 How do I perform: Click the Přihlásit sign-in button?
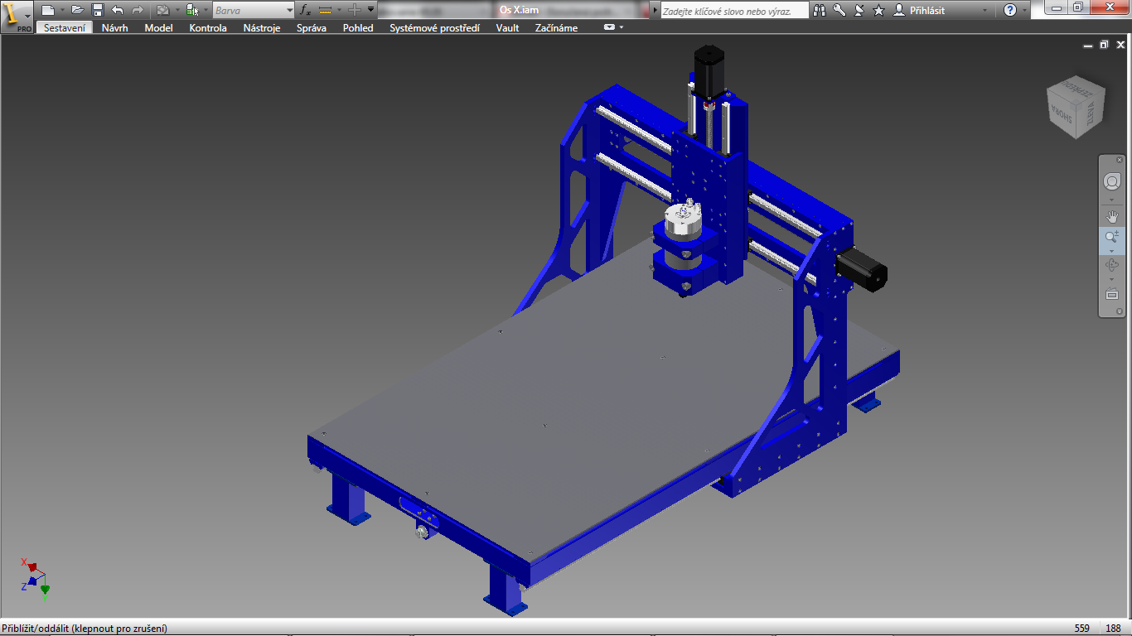pos(927,10)
